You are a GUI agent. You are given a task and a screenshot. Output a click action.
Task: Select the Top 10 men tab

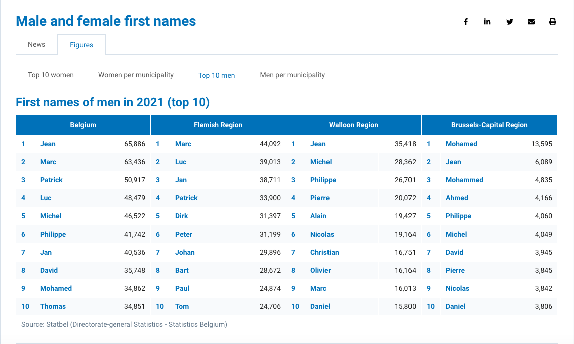coord(216,75)
